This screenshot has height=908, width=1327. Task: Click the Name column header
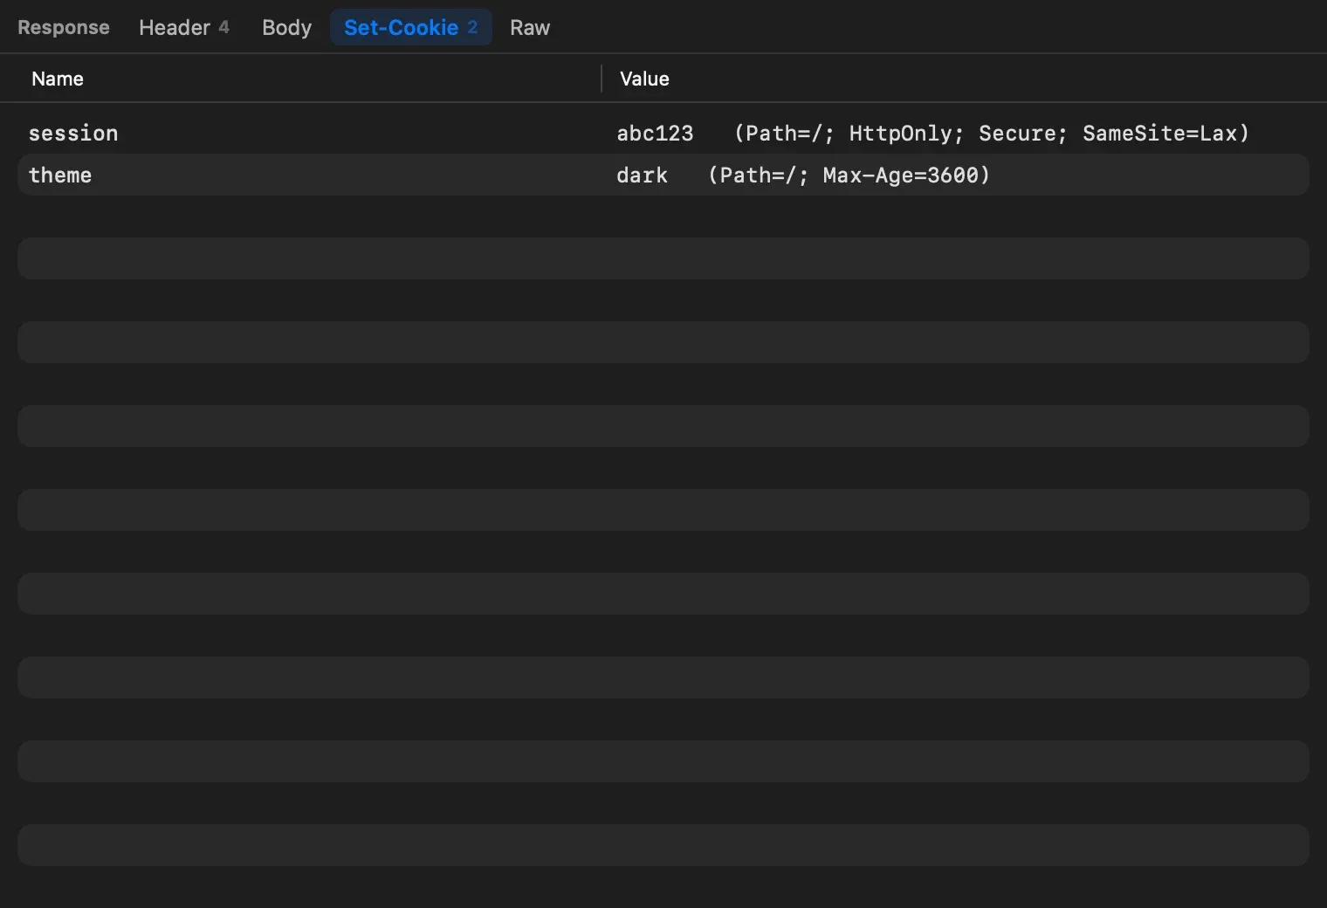(58, 79)
